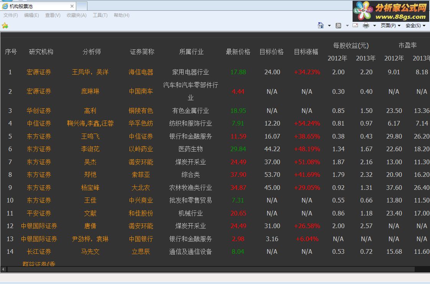Click 海信电器 stock link

pos(141,72)
